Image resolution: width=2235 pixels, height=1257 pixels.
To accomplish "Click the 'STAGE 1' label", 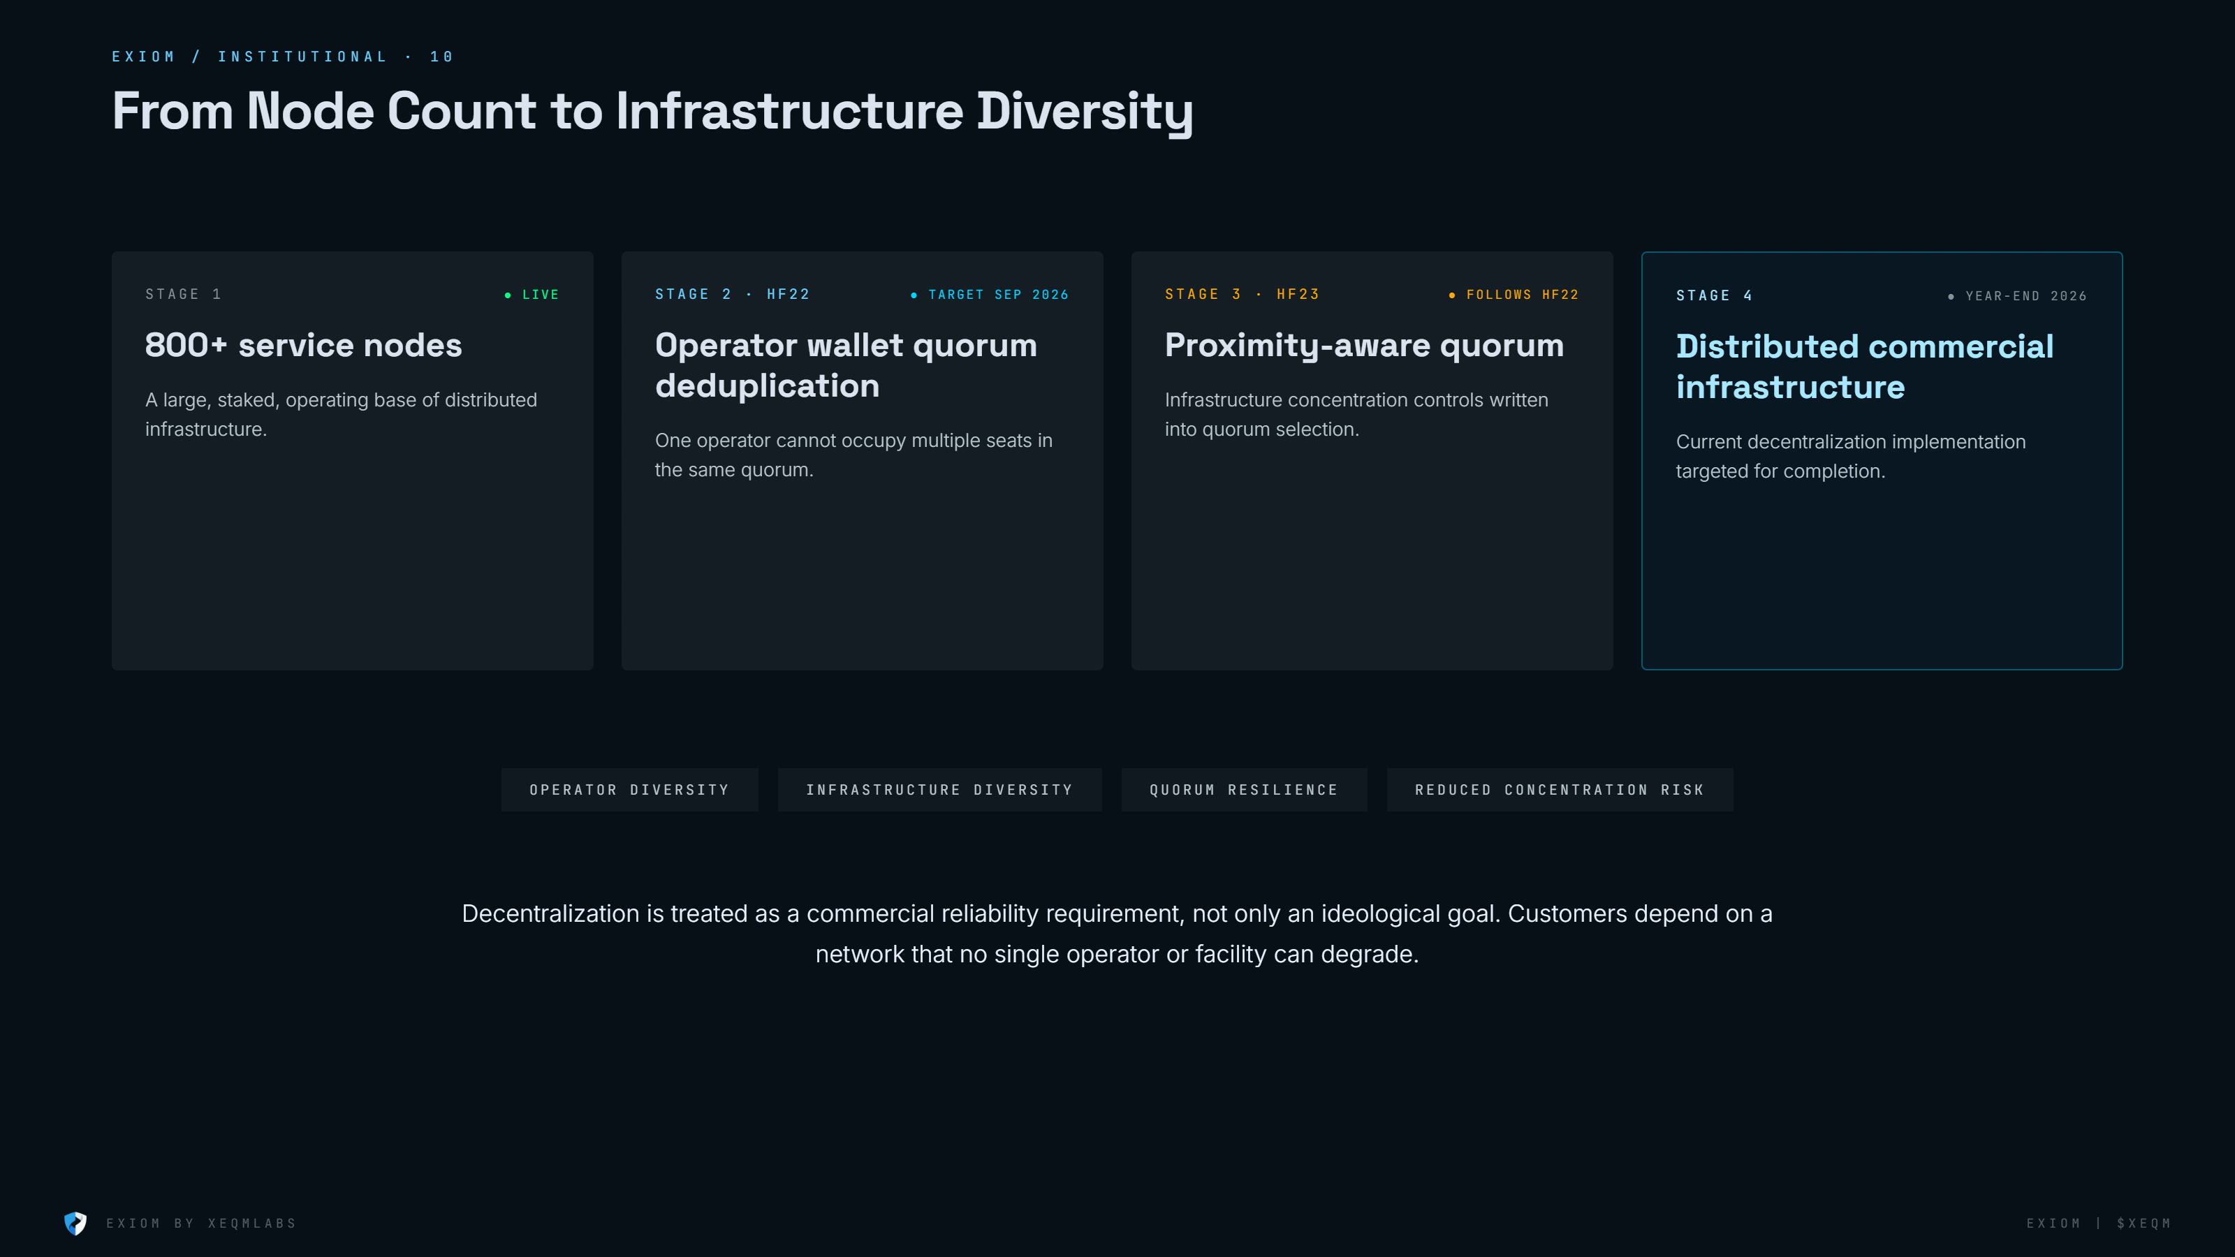I will (x=183, y=294).
